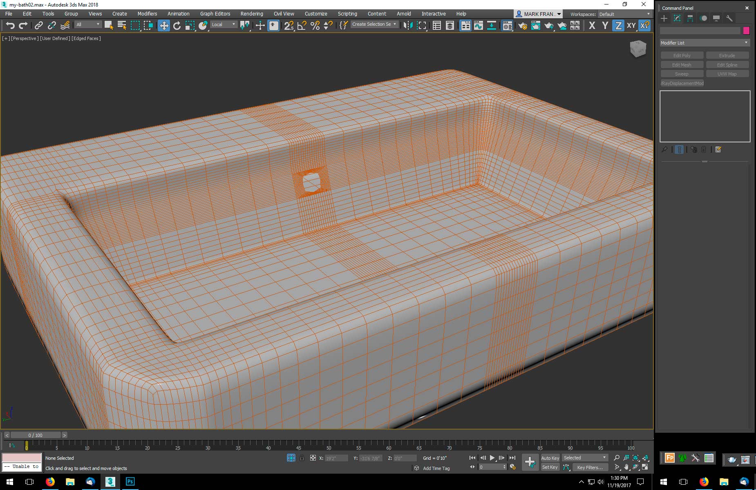Screen dimensions: 756x490
Task: Open the Schematic View icon
Action: tap(492, 25)
